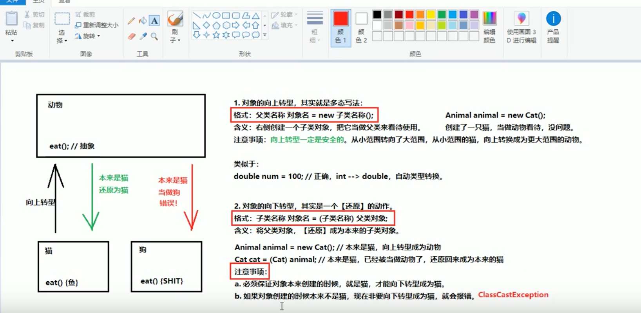Click the Paste (粘贴) clipboard icon

click(11, 19)
